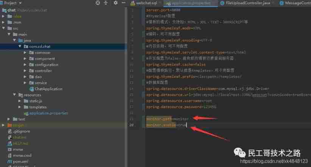Click the templates folder icon
The width and height of the screenshot is (311, 167).
click(x=26, y=107)
